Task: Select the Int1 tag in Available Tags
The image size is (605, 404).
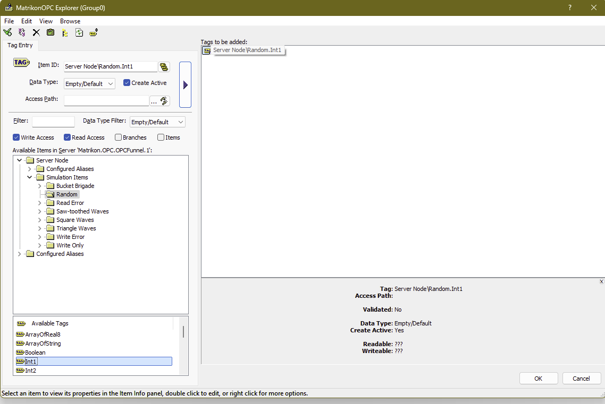Action: coord(94,361)
